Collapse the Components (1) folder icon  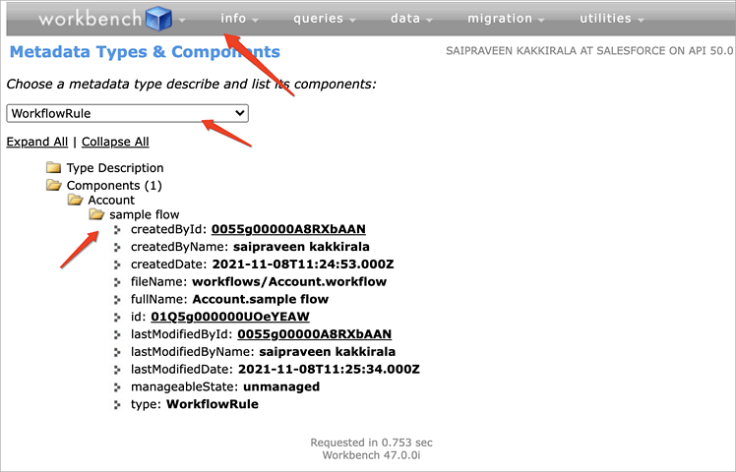point(53,186)
